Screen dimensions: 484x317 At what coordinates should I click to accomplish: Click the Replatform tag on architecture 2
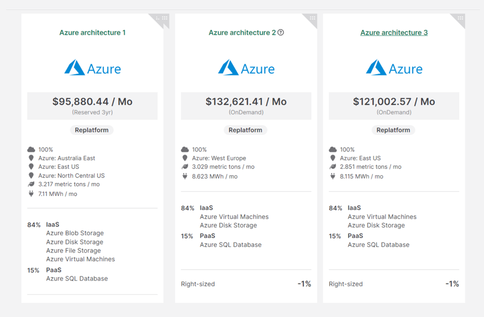click(245, 130)
